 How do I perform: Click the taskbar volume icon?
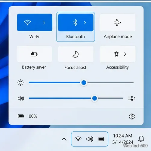coord(90,139)
